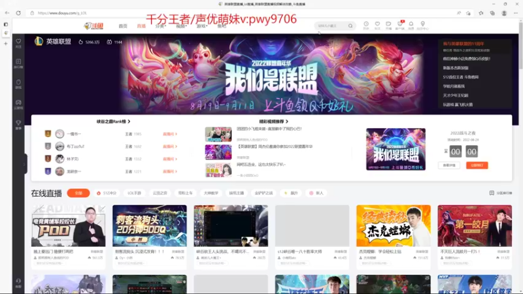Click the browser address bar URL
523x294 pixels.
(62, 13)
